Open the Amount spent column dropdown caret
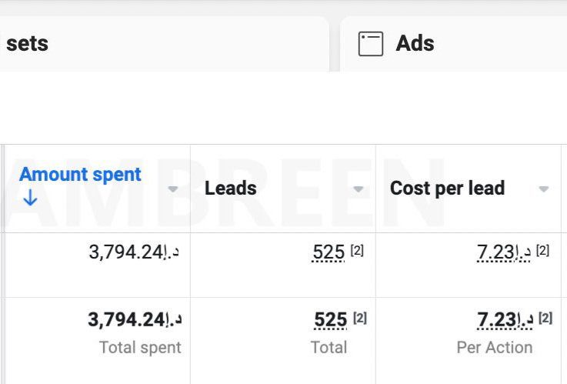Viewport: 567px width, 384px height. [173, 189]
